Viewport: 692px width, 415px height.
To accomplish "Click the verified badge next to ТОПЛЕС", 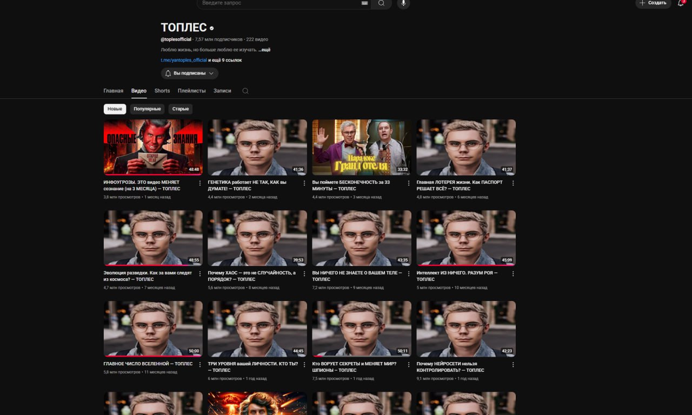I will (x=212, y=28).
